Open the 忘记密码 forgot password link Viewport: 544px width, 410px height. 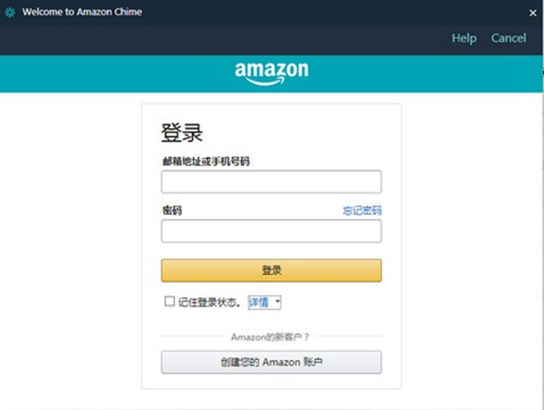[362, 210]
